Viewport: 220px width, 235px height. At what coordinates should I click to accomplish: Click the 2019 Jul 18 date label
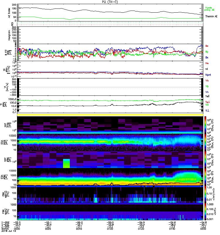pos(9,231)
